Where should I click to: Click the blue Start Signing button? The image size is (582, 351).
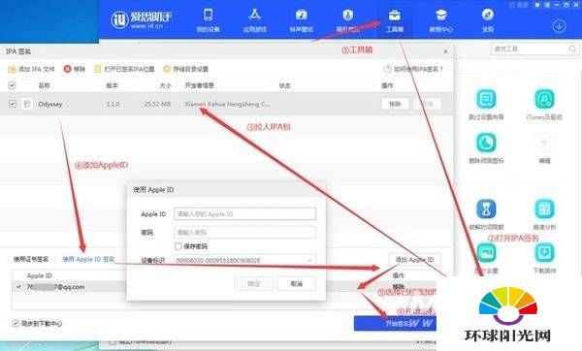tap(396, 323)
